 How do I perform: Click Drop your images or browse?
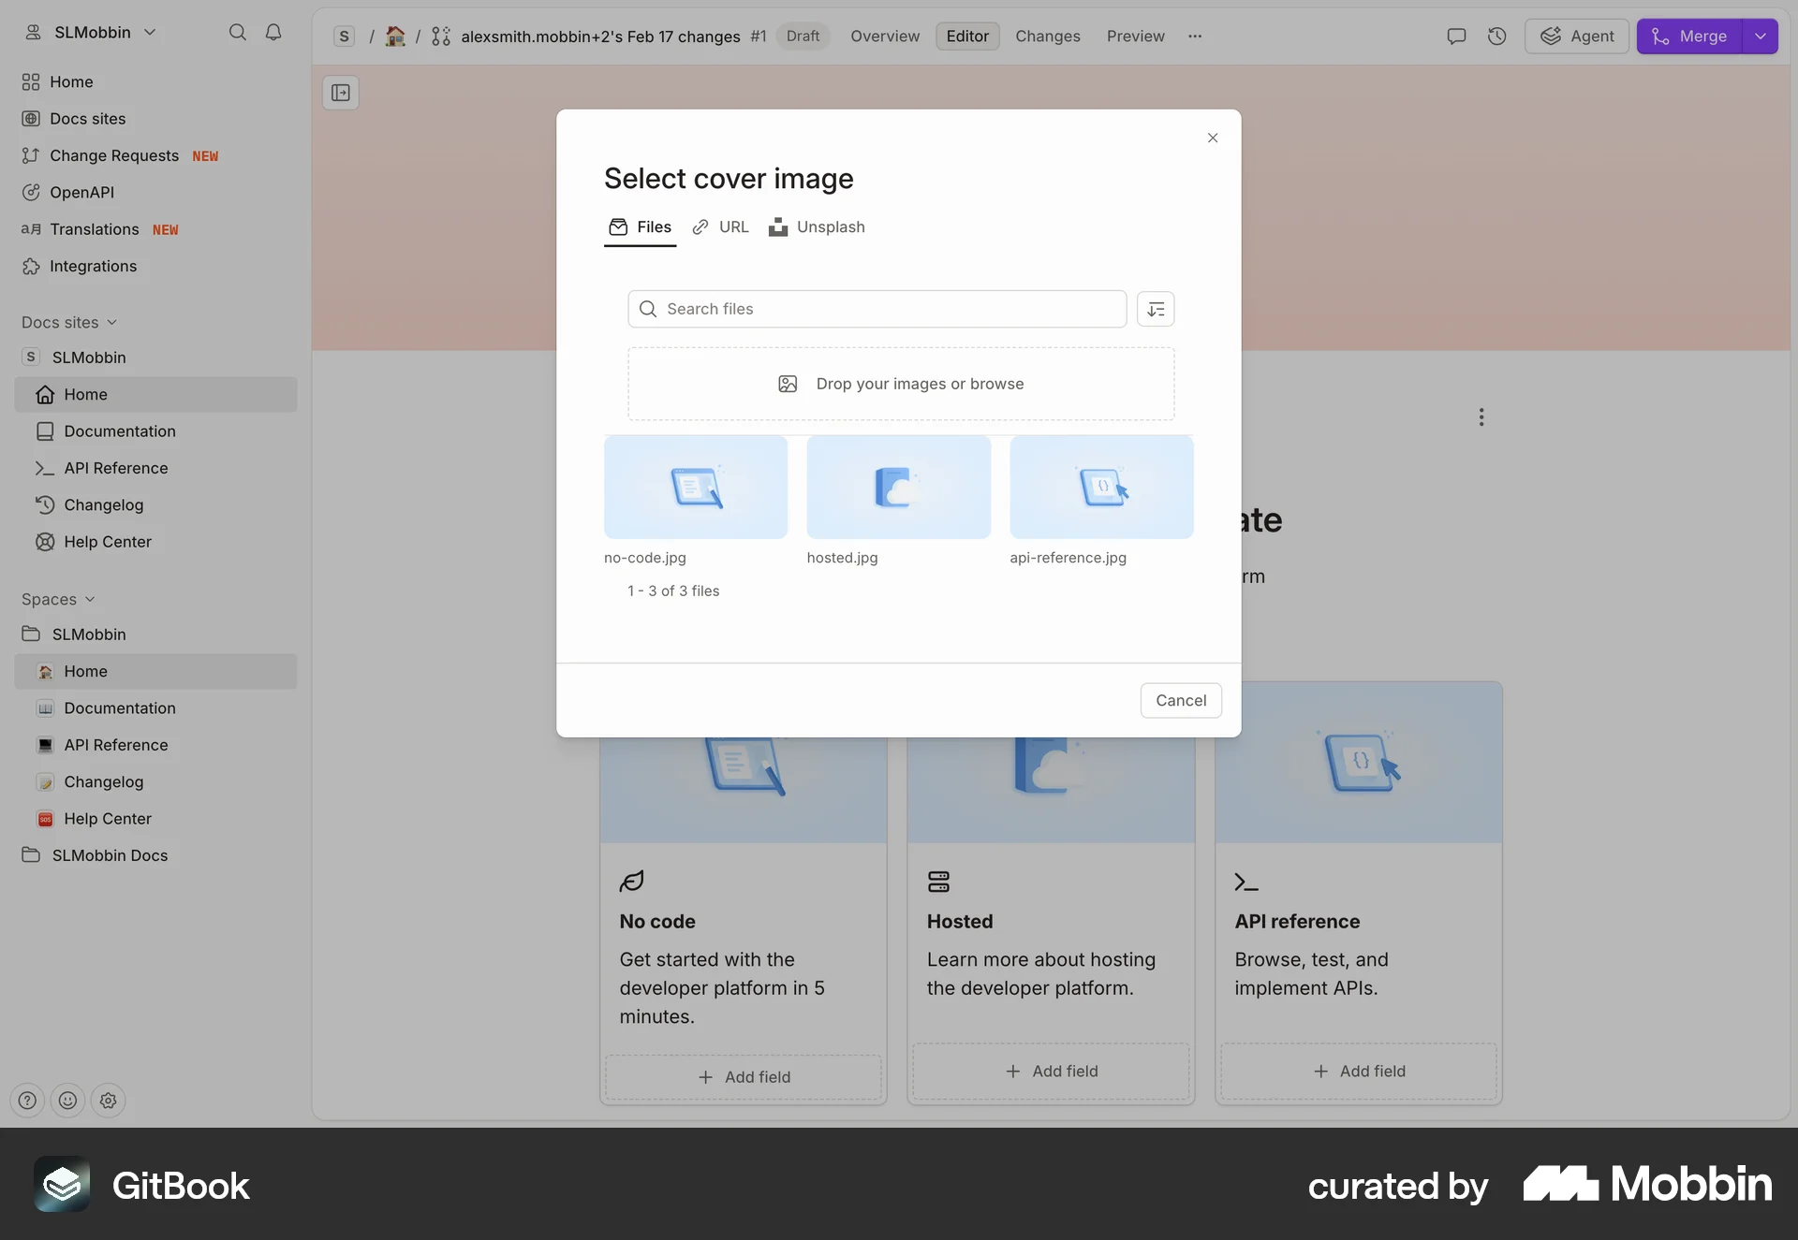900,383
